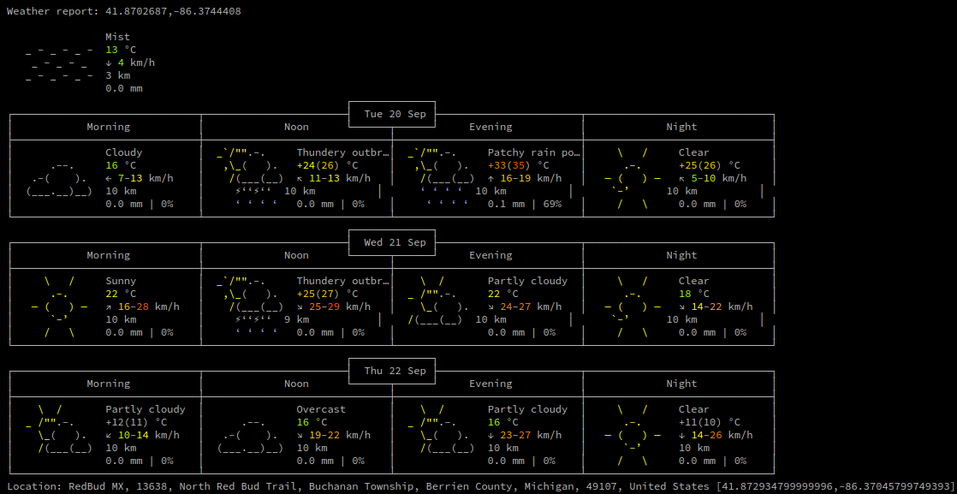Click the 'Noon' header under Tue 20 Sep
957x494 pixels.
point(297,127)
